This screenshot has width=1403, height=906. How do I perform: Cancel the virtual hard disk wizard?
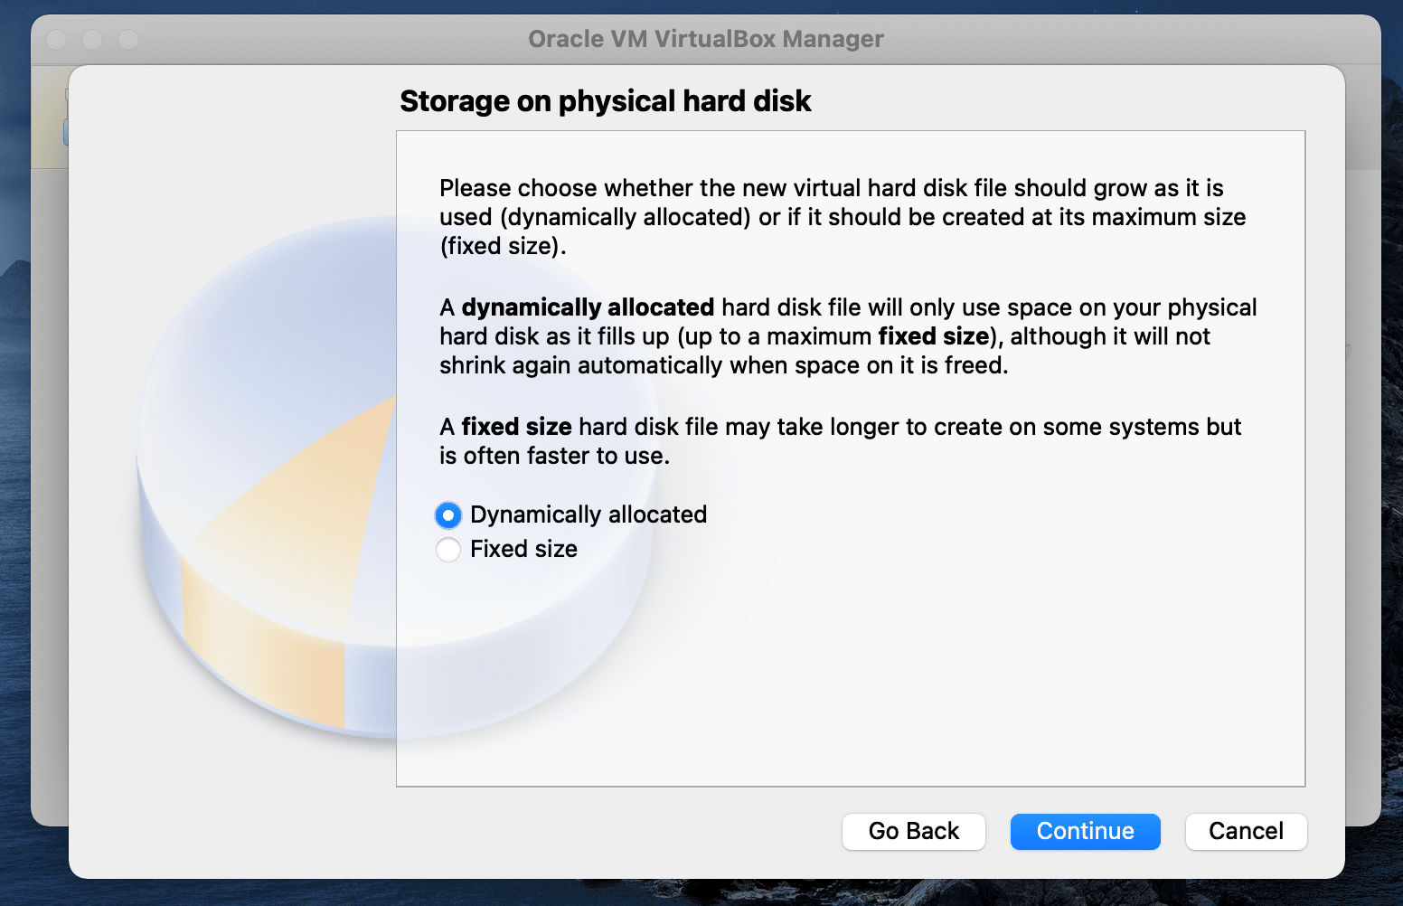point(1246,831)
